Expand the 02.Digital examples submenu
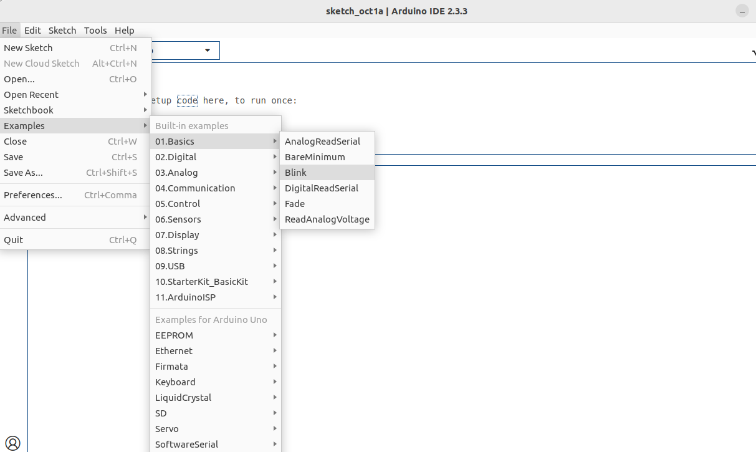Viewport: 756px width, 452px height. click(216, 157)
